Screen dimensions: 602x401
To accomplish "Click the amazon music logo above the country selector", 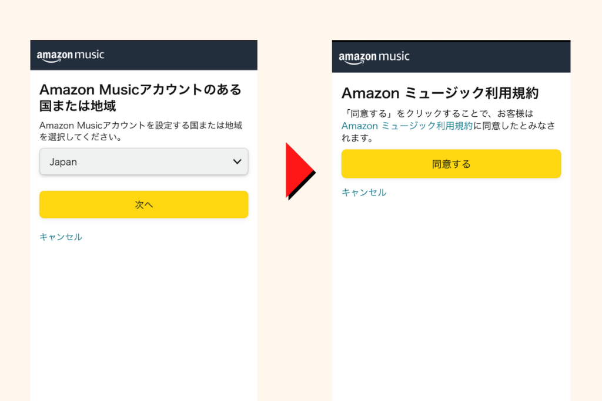I will (x=71, y=56).
